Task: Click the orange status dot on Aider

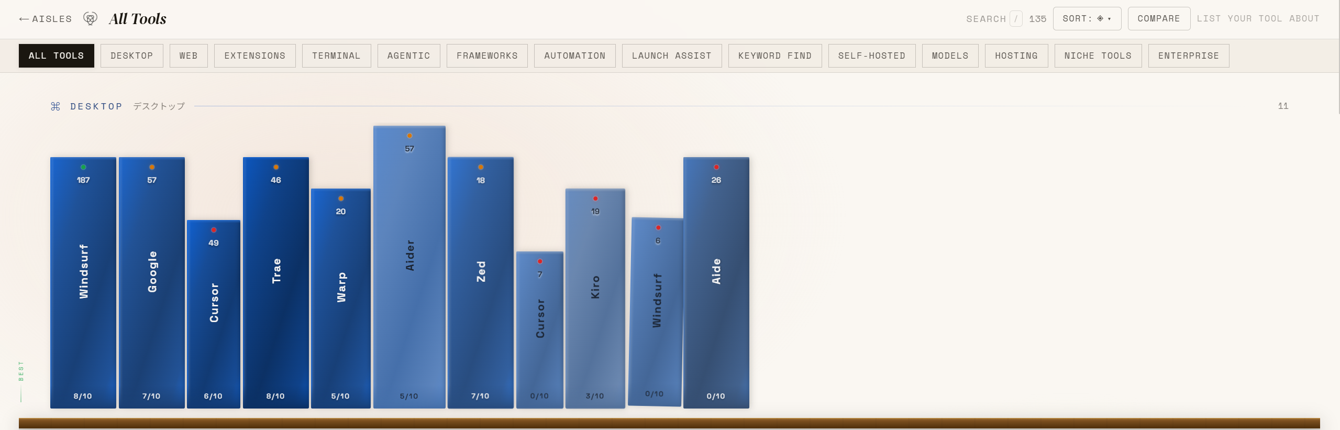Action: pos(409,136)
